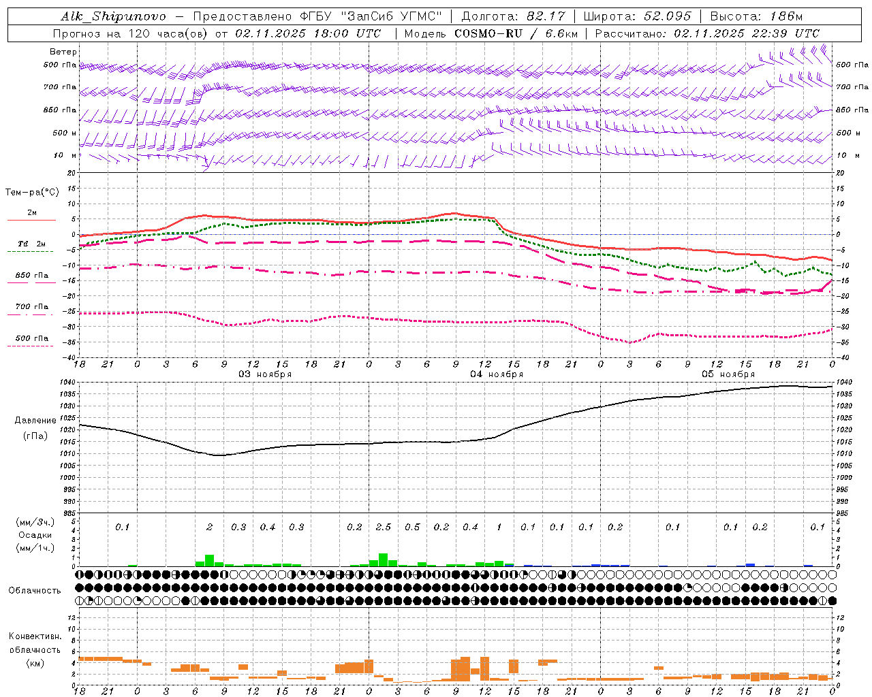Click the (км) unit label

pyautogui.click(x=35, y=663)
